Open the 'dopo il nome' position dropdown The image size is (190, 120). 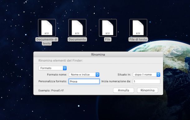click(x=146, y=74)
